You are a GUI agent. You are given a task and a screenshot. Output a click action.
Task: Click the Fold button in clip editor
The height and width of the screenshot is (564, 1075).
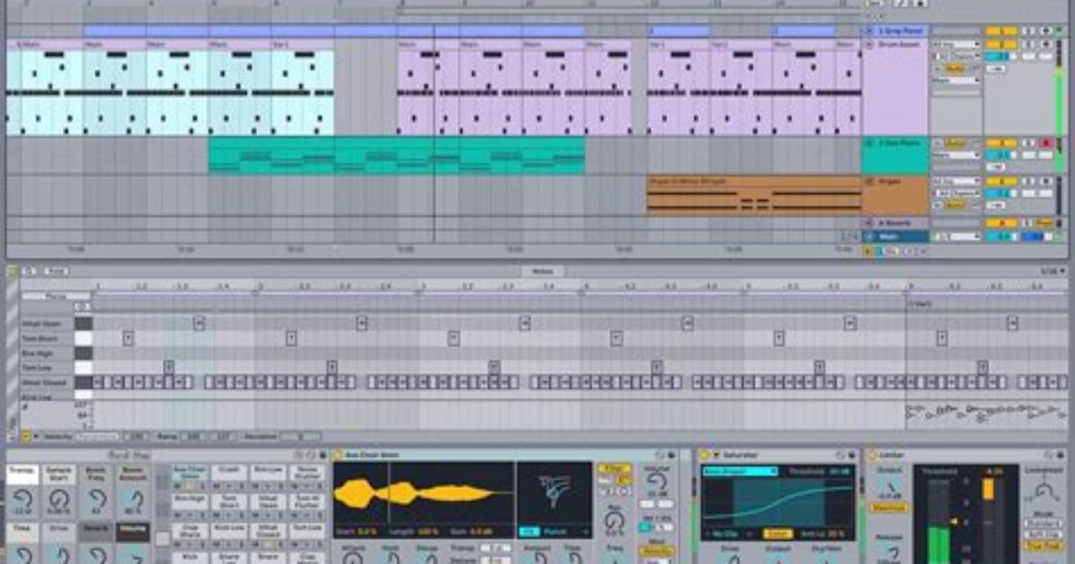click(56, 271)
